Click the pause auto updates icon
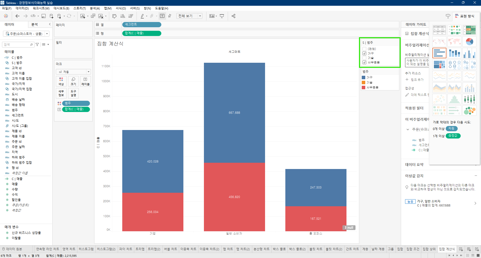 click(59, 16)
